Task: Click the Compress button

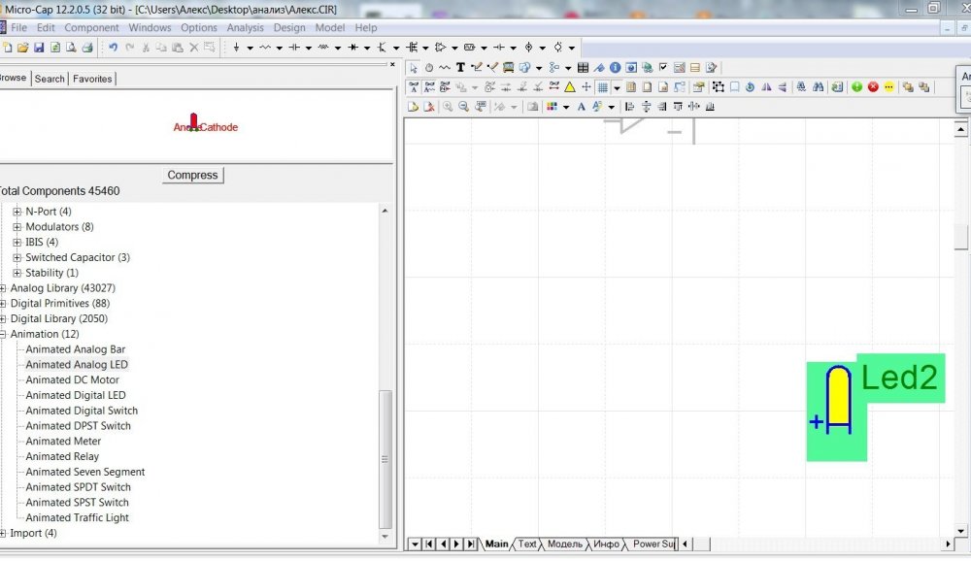Action: (192, 175)
